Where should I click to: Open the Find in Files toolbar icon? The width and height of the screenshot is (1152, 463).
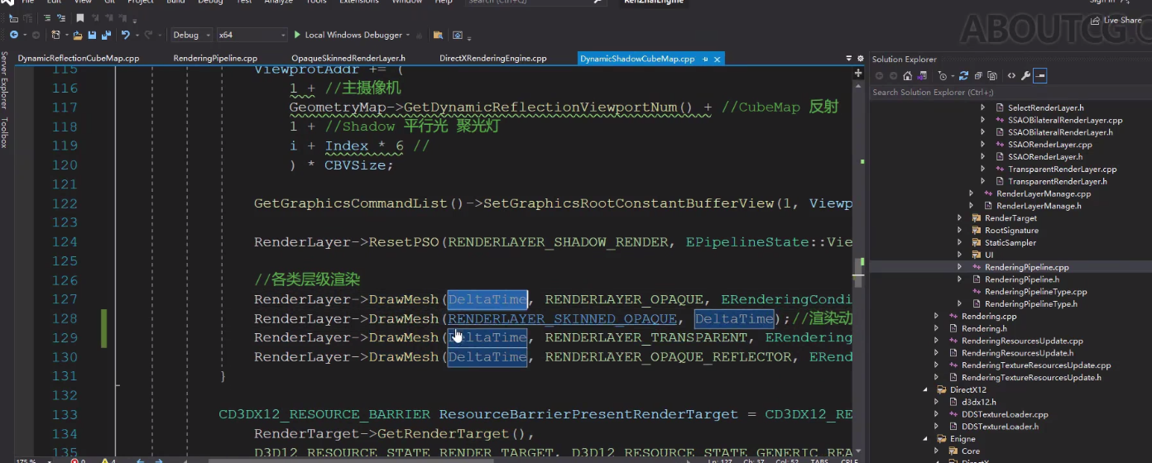point(438,35)
